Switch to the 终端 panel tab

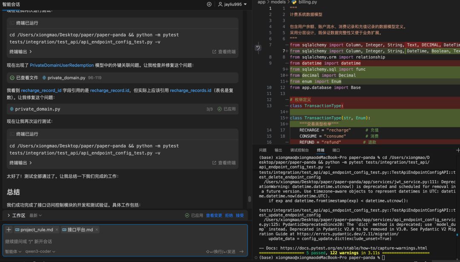(321, 150)
